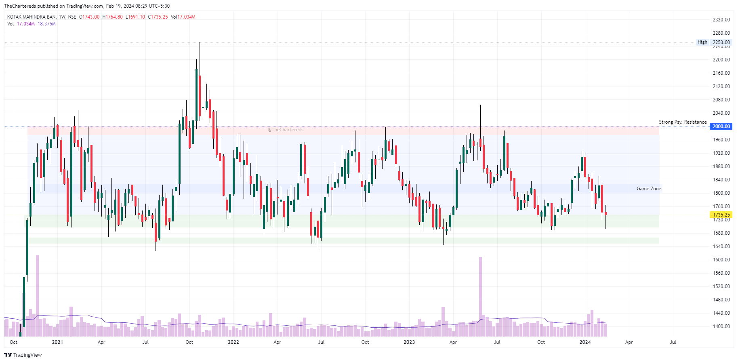Click the 1400.00 price axis label
Image resolution: width=738 pixels, height=362 pixels.
(721, 326)
